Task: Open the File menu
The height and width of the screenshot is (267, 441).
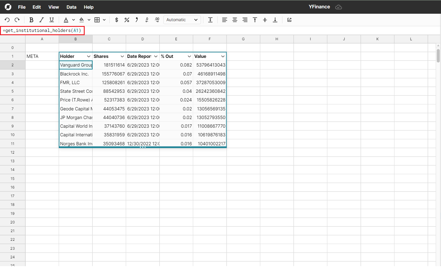Action: coord(22,7)
